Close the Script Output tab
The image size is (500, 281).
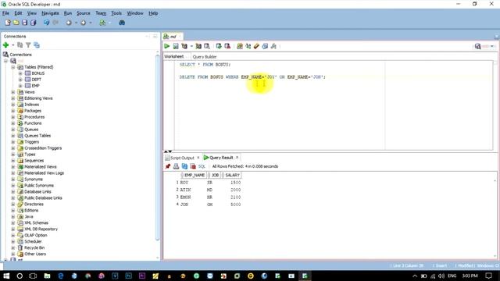pos(198,158)
